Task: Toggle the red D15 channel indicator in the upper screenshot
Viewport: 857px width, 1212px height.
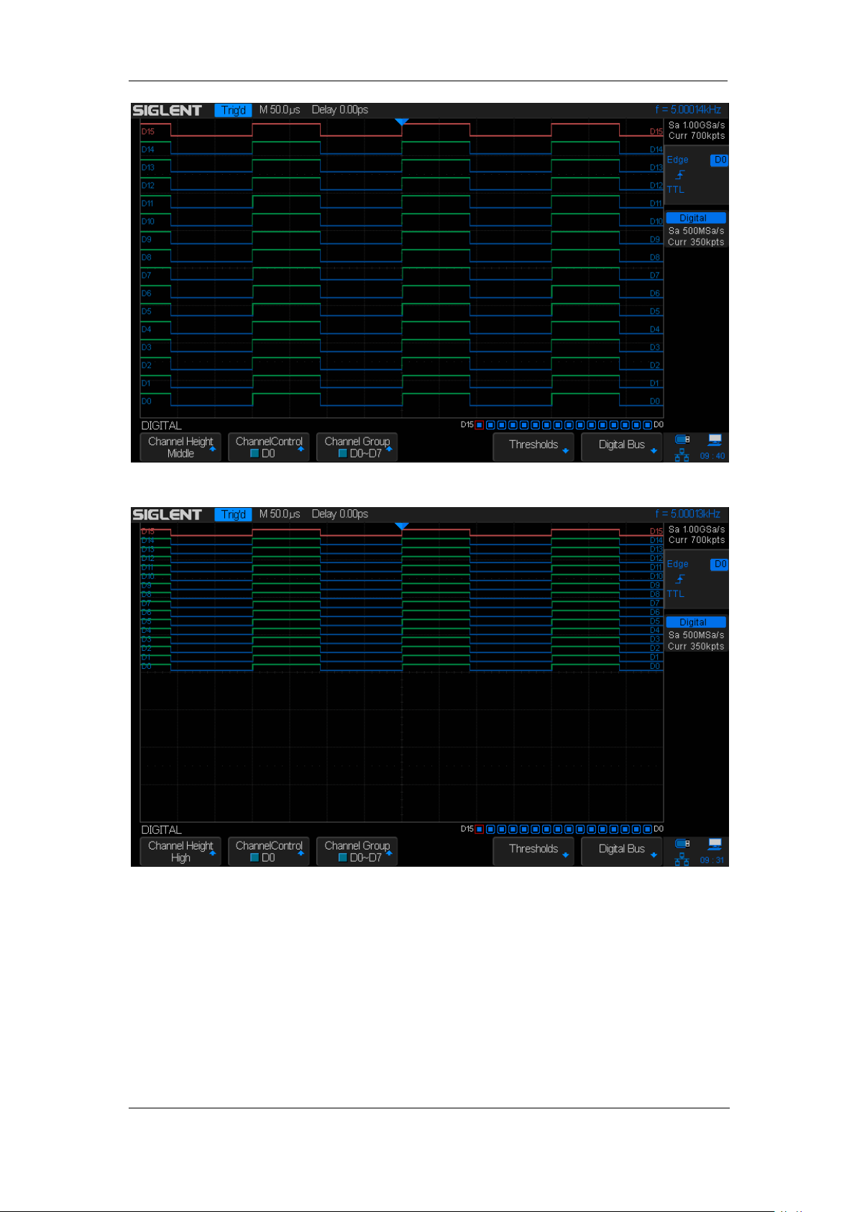Action: point(480,425)
